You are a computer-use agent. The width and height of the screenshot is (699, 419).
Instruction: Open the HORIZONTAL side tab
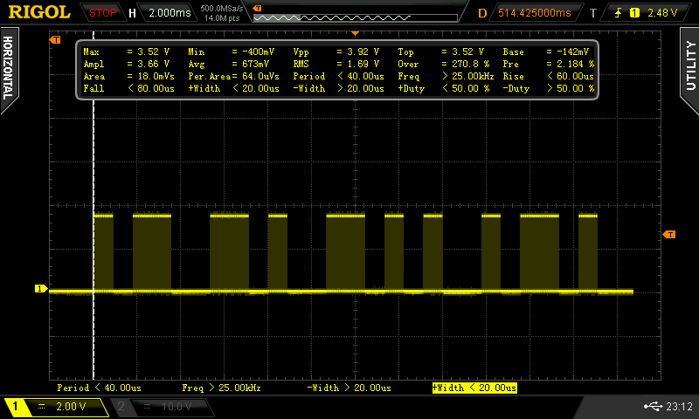click(x=10, y=69)
